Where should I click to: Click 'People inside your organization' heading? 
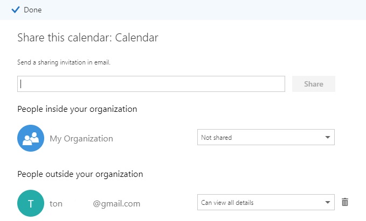[x=77, y=109]
